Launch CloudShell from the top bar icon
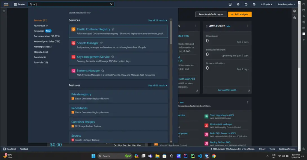 pos(230,4)
